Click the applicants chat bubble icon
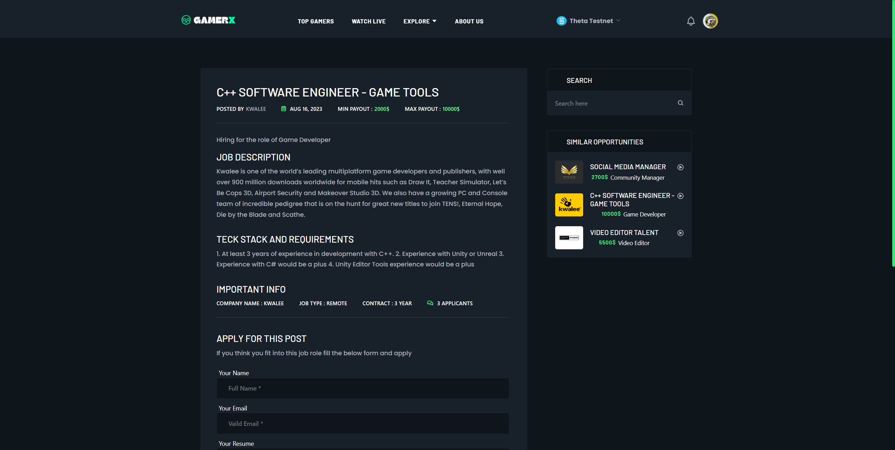The width and height of the screenshot is (895, 450). coord(430,303)
